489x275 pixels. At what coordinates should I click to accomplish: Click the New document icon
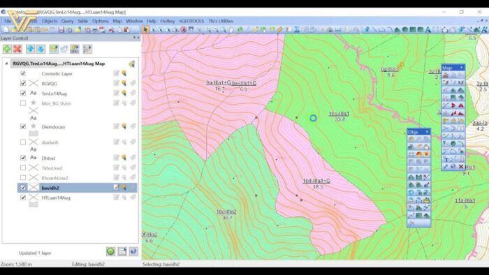6,30
